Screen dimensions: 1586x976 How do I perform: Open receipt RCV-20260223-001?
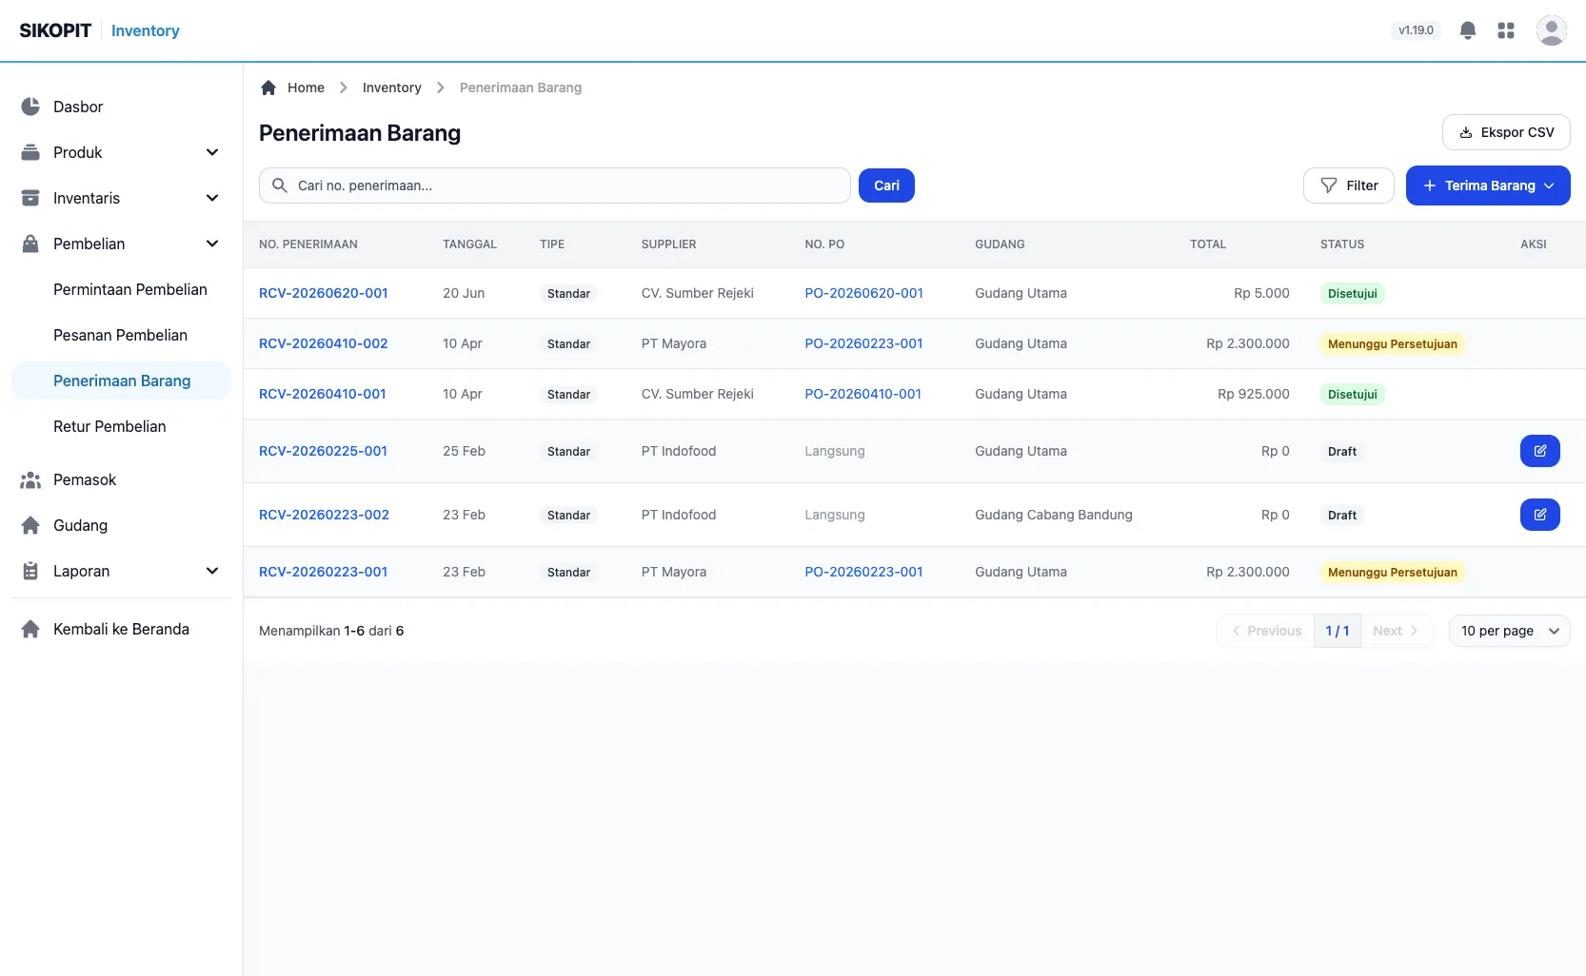(x=324, y=572)
